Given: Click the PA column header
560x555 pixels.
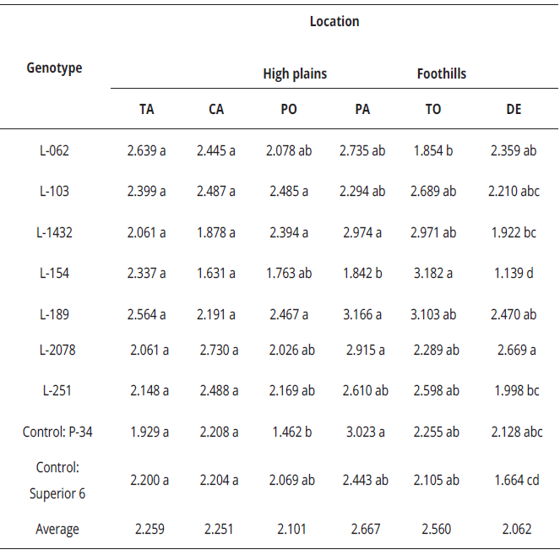Looking at the screenshot, I should click(x=362, y=109).
